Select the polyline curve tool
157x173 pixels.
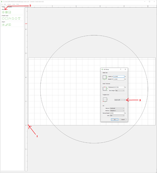click(10, 18)
